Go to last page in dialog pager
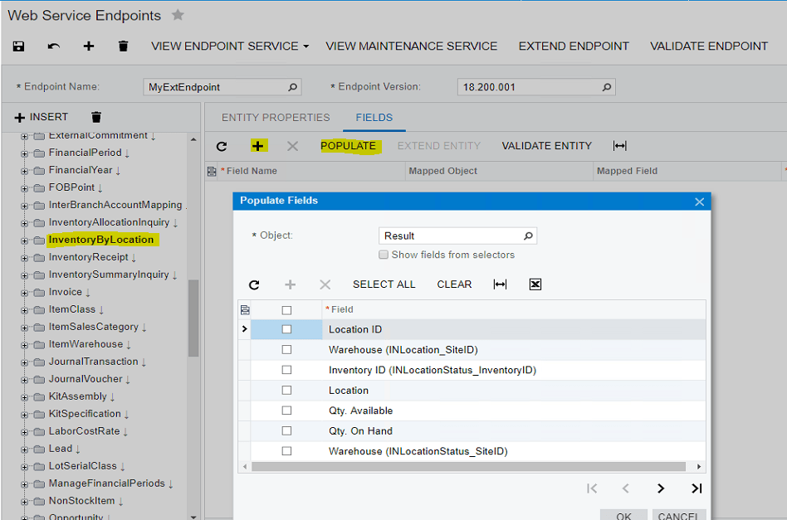787x520 pixels. pyautogui.click(x=697, y=488)
